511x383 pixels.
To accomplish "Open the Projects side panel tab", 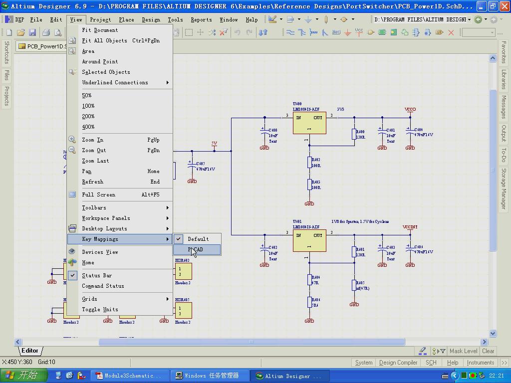I will point(6,96).
